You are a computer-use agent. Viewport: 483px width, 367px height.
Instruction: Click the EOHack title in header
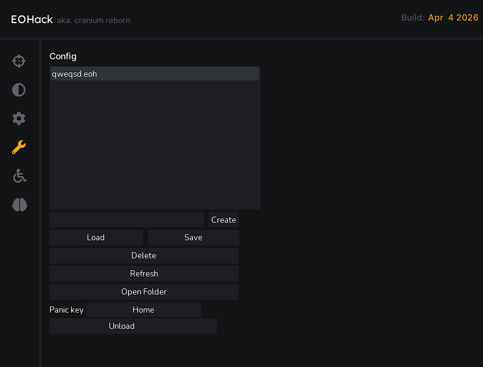coord(32,19)
